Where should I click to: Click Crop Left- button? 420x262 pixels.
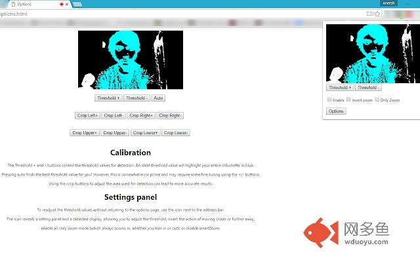click(x=114, y=115)
